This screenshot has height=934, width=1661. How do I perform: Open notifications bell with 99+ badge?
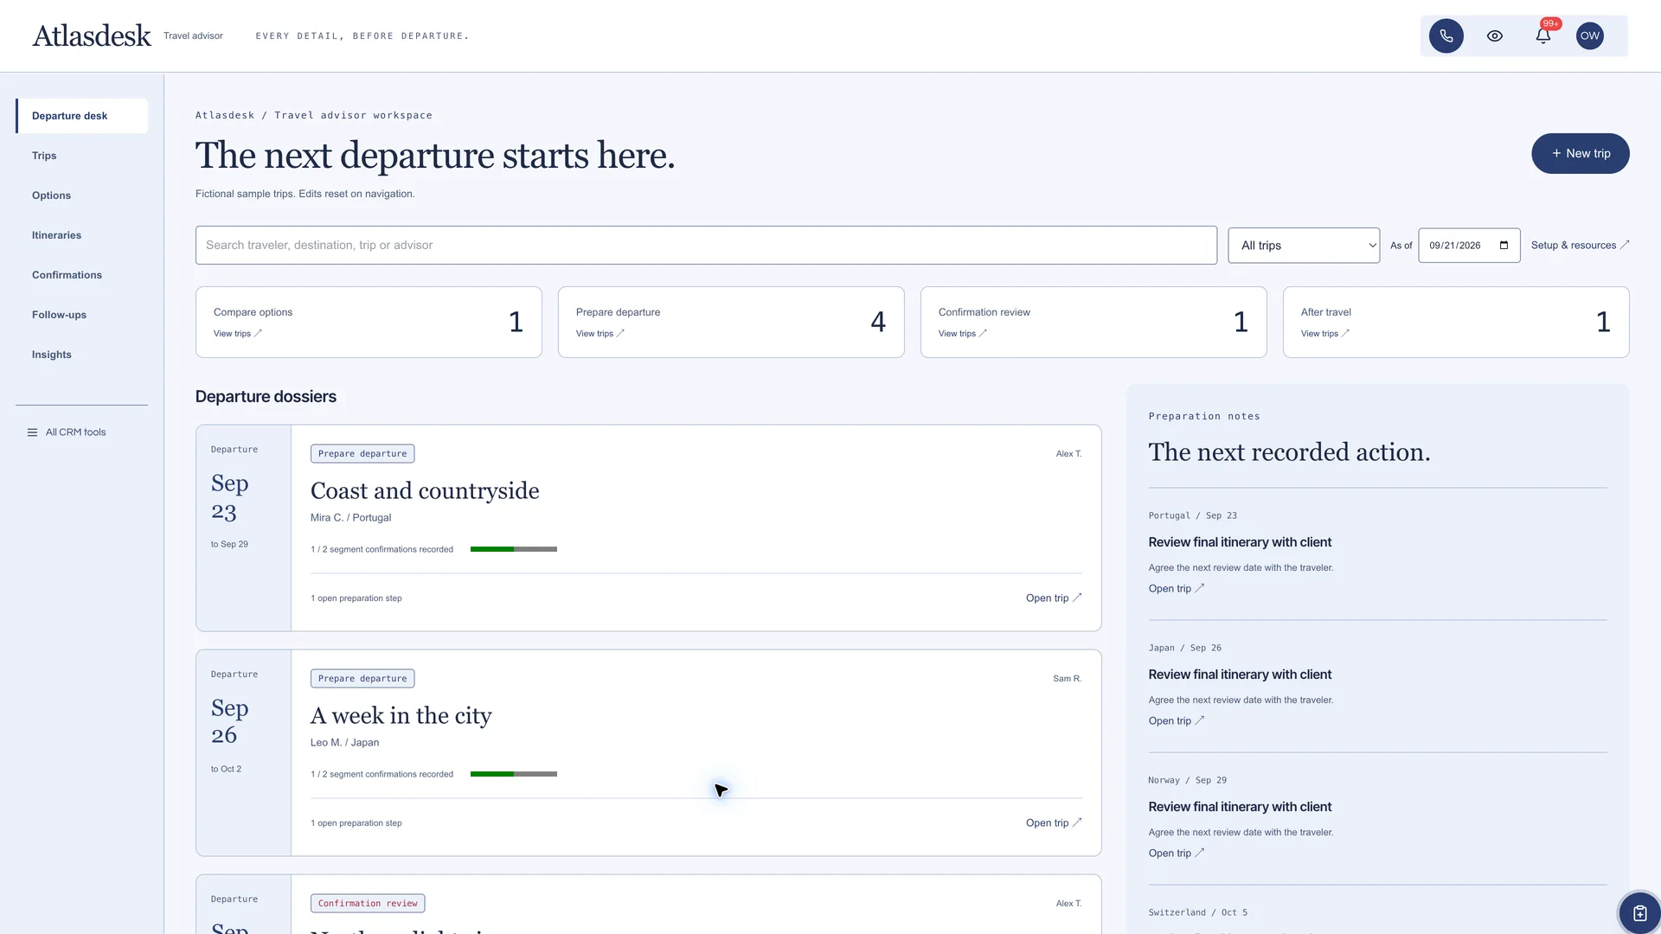(1542, 36)
